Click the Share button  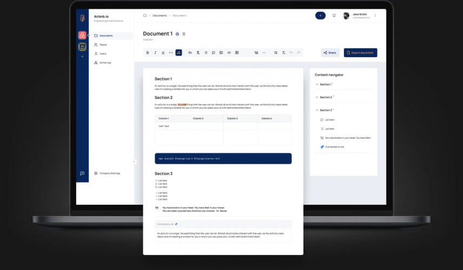click(330, 53)
